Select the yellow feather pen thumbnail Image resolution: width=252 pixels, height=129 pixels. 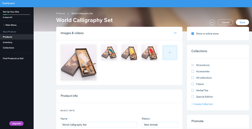(129, 53)
